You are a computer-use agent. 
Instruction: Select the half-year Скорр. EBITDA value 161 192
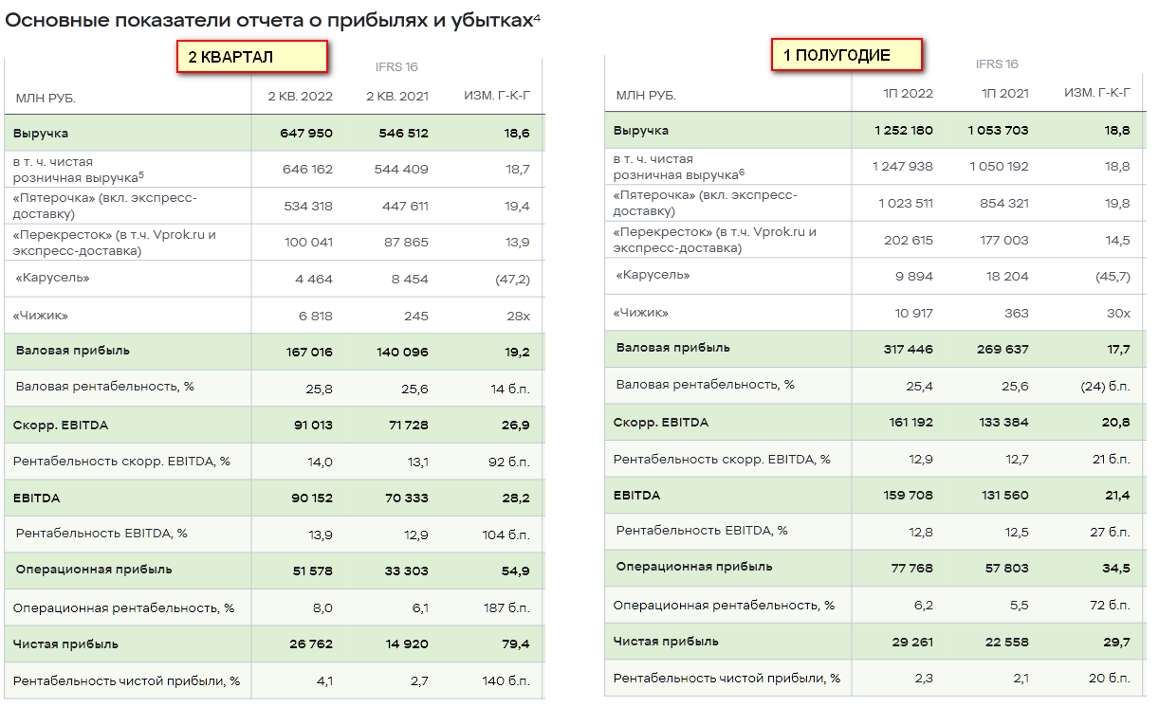(908, 423)
